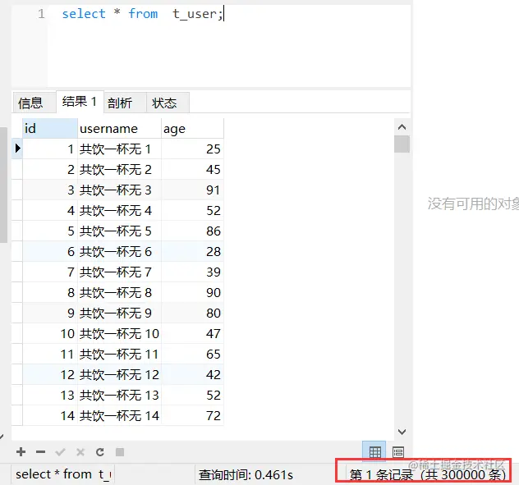Select cell 共饮一杯无 3
The width and height of the screenshot is (519, 485).
point(120,190)
